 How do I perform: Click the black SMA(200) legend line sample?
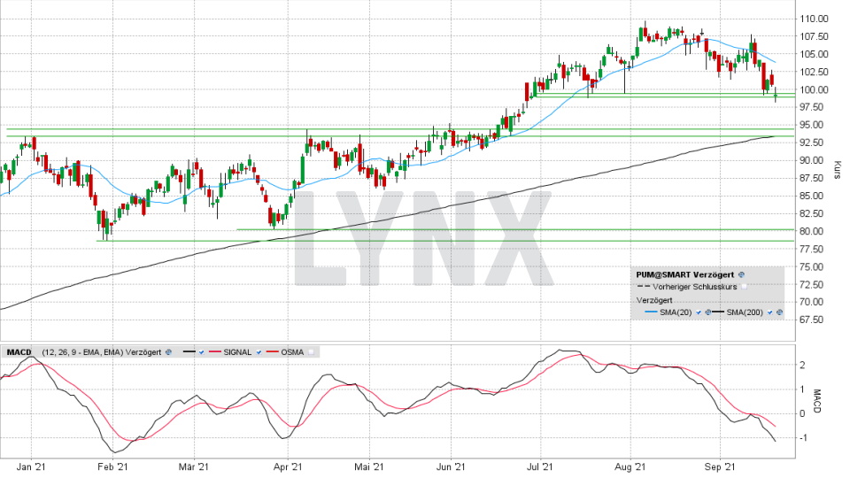(719, 312)
